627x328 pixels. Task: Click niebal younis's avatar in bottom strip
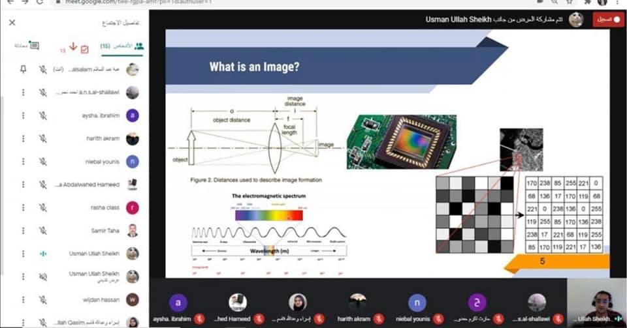click(417, 303)
